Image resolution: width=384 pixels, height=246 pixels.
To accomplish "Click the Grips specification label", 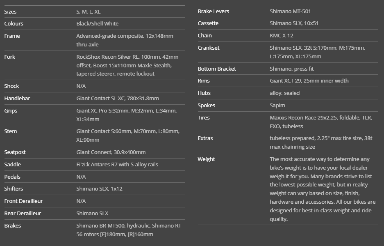I will click(x=11, y=111).
